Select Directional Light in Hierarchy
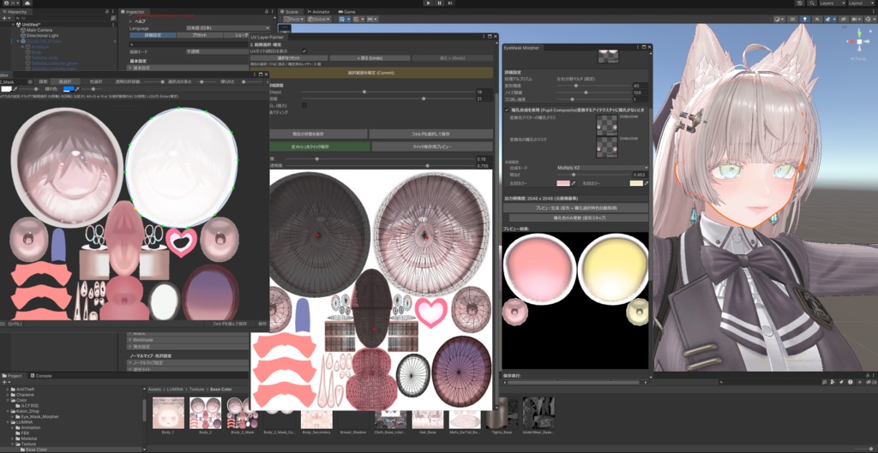This screenshot has height=453, width=878. coord(41,35)
